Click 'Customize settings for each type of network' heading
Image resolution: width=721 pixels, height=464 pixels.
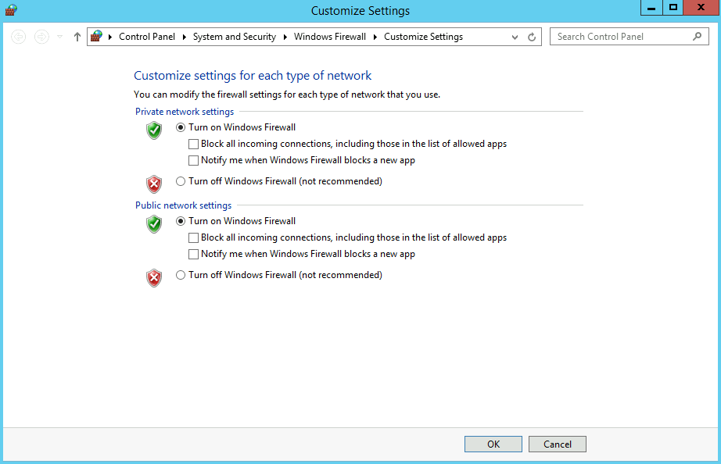[253, 75]
